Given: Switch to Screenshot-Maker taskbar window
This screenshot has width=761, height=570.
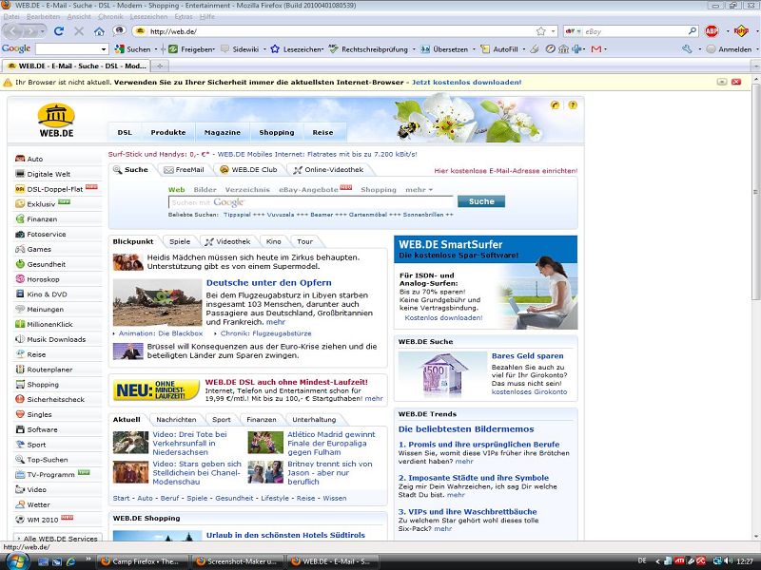Looking at the screenshot, I should pos(237,561).
